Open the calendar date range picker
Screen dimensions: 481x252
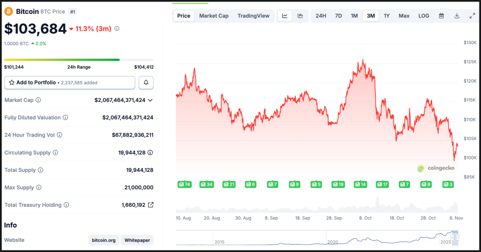[441, 16]
